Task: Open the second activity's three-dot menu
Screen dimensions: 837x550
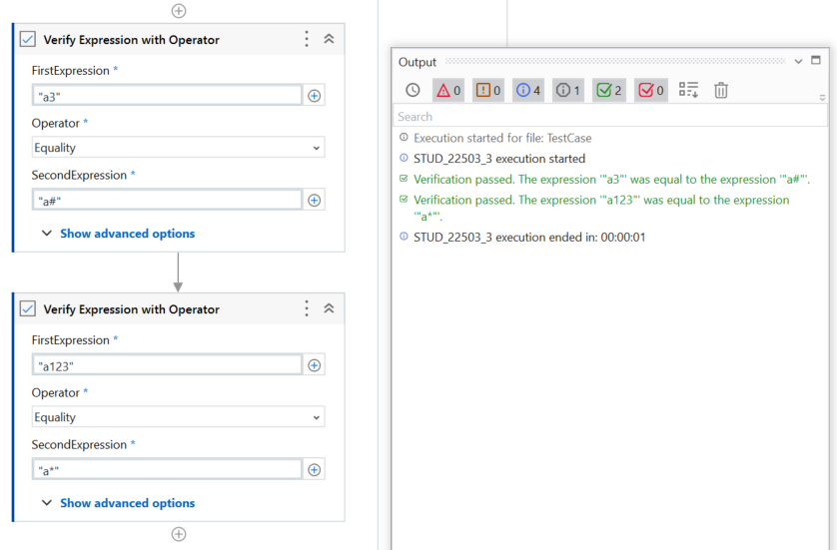Action: pyautogui.click(x=307, y=308)
